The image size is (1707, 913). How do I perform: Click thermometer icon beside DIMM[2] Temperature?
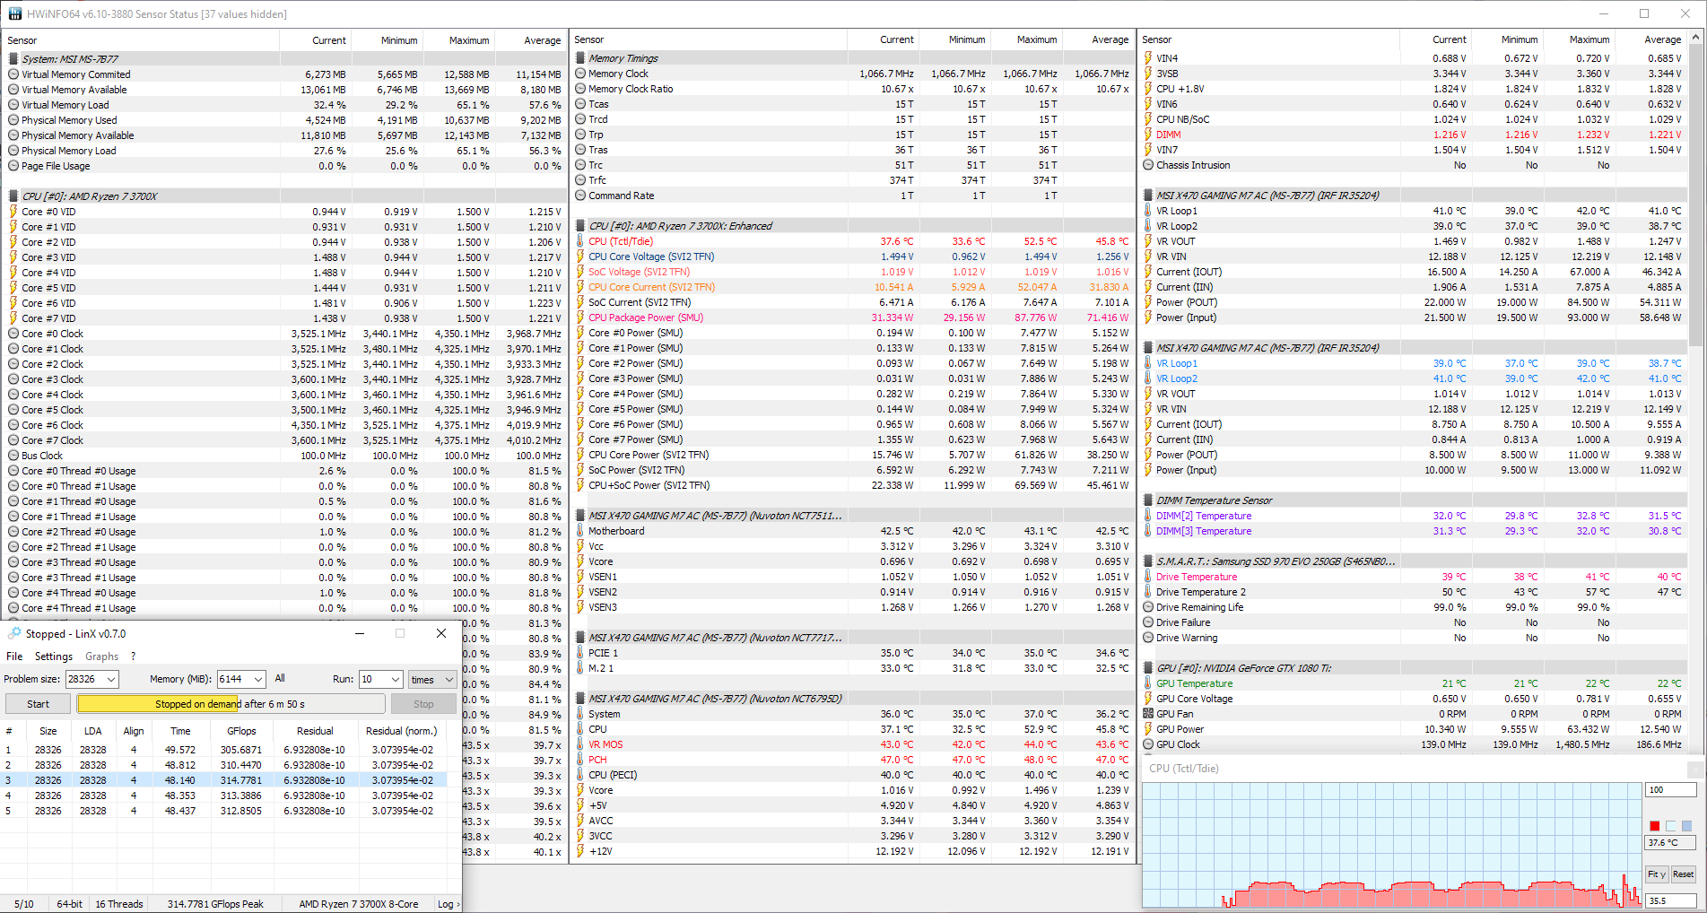[1148, 516]
